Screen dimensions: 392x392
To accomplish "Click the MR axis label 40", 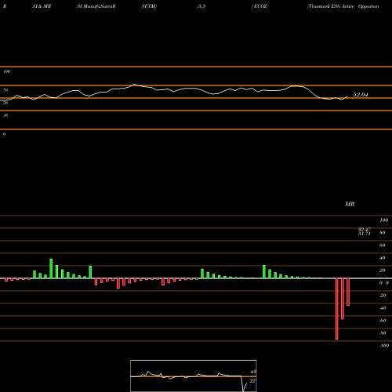I will (383, 258).
